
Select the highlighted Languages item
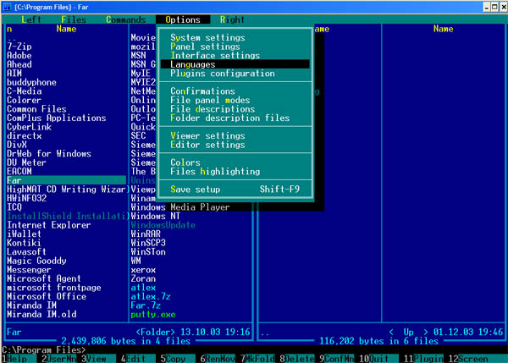(193, 64)
